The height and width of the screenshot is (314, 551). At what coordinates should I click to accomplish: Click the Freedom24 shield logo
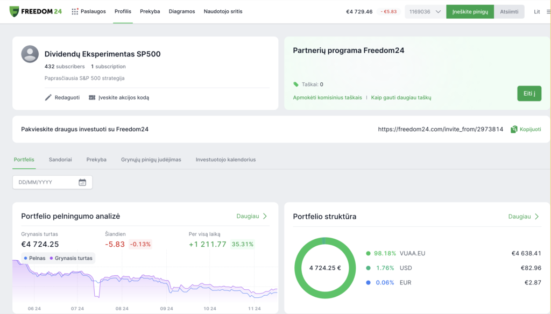click(x=14, y=12)
